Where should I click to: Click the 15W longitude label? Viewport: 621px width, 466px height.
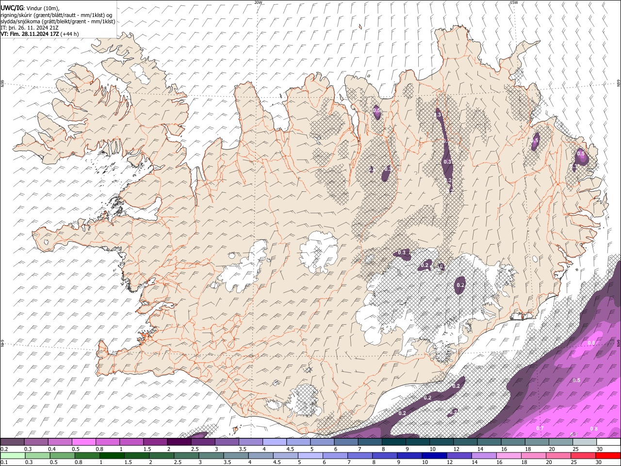coord(514,2)
